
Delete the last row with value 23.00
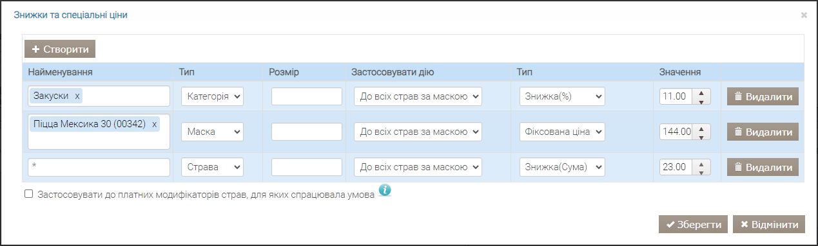[763, 167]
